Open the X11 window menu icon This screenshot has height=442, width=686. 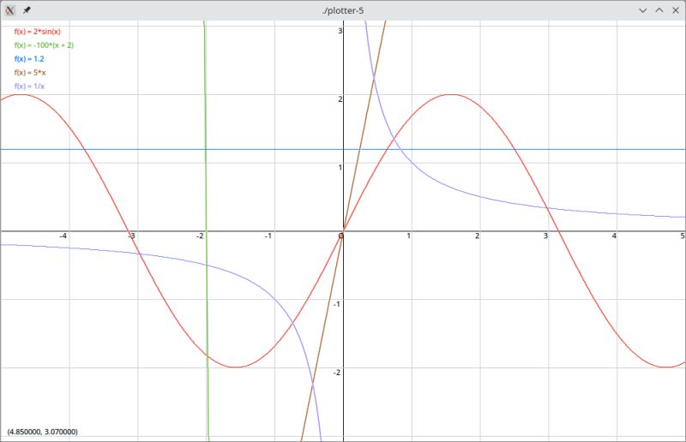pyautogui.click(x=9, y=10)
